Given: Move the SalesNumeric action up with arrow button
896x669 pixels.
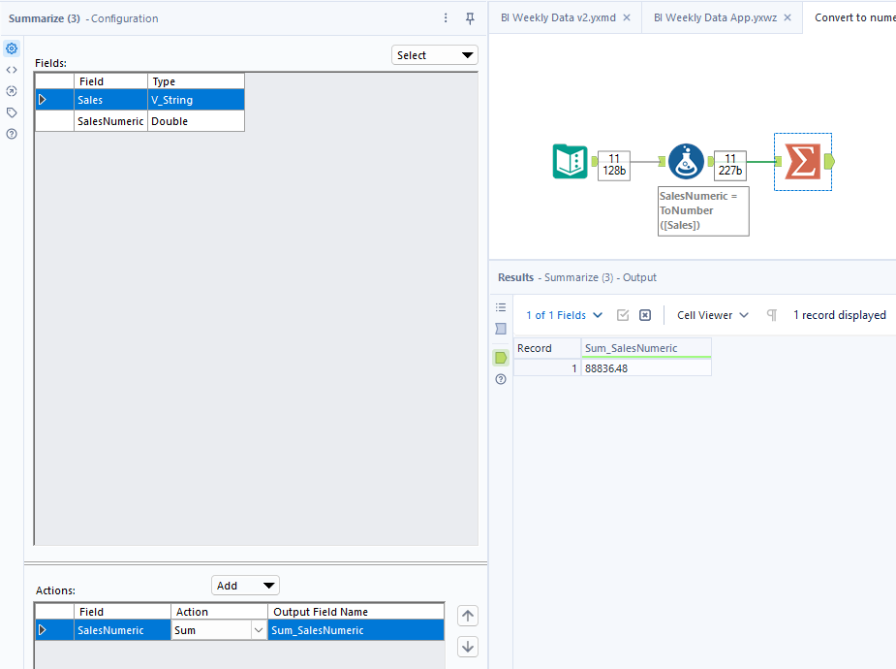Looking at the screenshot, I should click(467, 616).
